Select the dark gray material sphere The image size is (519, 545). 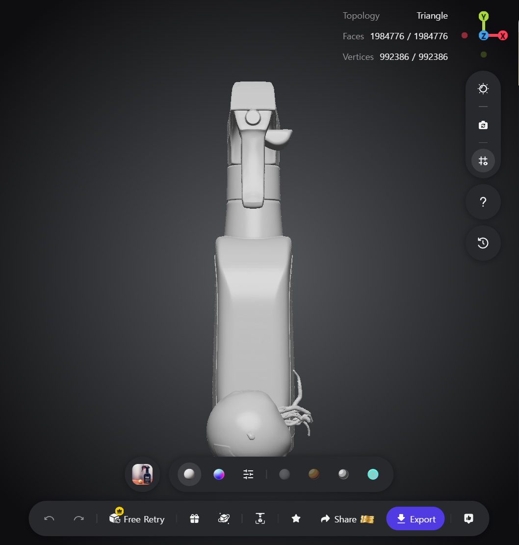[285, 474]
